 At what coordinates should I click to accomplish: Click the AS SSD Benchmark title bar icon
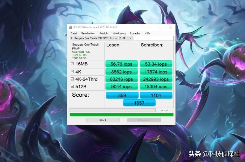tap(71, 27)
